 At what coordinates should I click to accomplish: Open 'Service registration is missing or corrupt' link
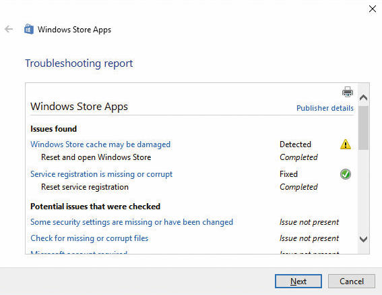click(101, 174)
